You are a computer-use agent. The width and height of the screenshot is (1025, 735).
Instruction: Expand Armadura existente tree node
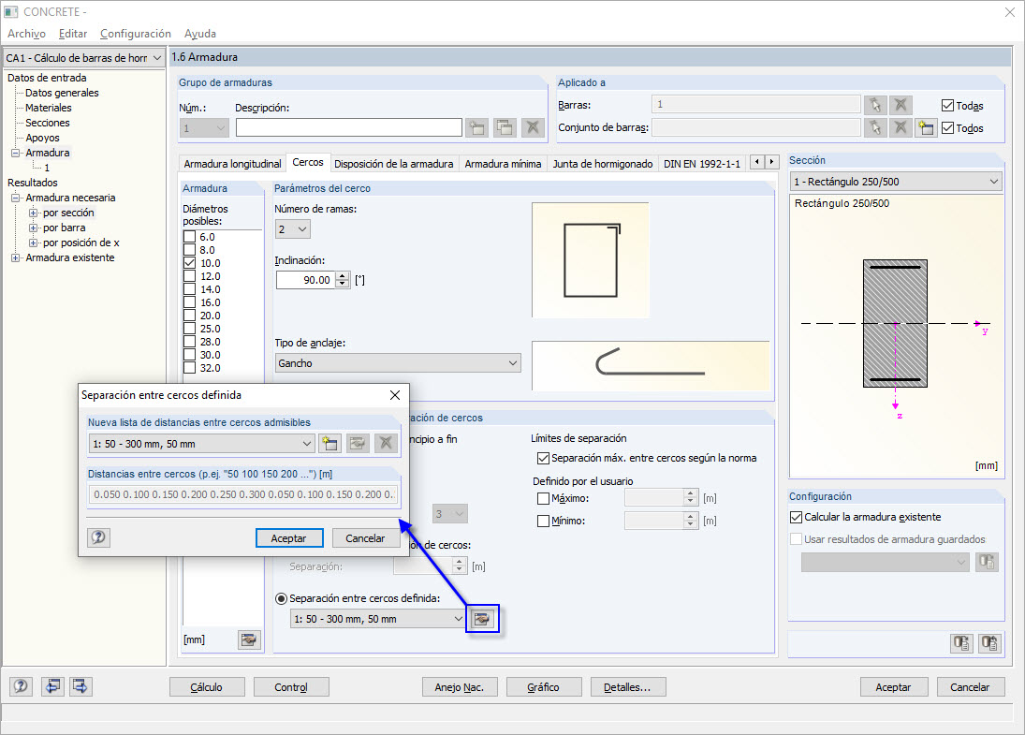click(16, 257)
